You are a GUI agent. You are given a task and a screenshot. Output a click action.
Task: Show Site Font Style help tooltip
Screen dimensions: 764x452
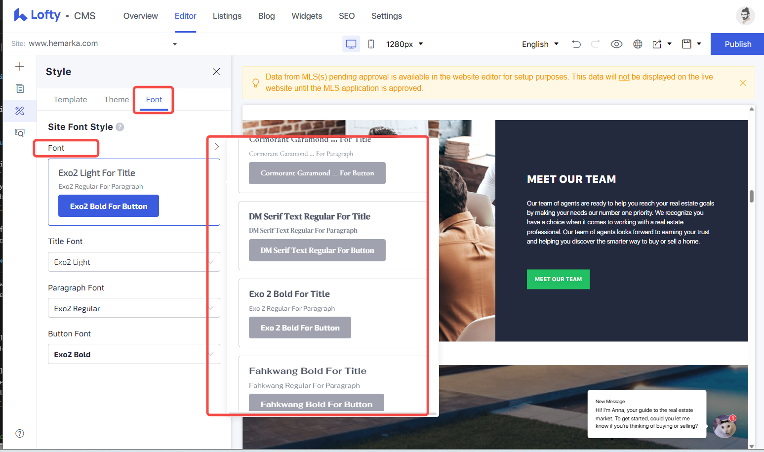(120, 127)
